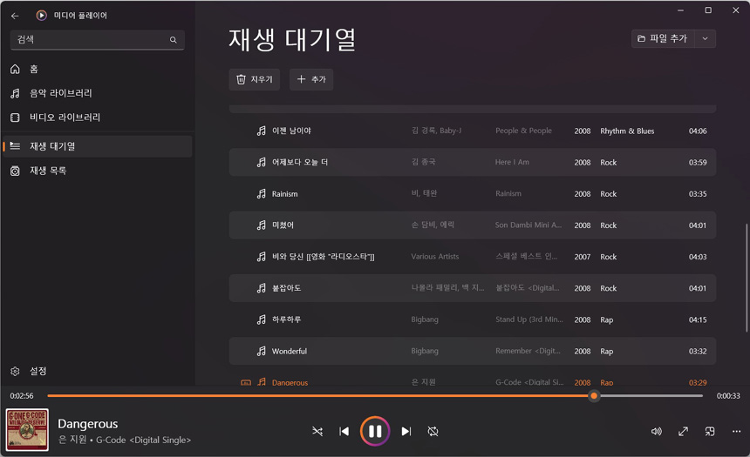Open 음악 라이브러리 in sidebar
This screenshot has width=750, height=457.
click(61, 93)
